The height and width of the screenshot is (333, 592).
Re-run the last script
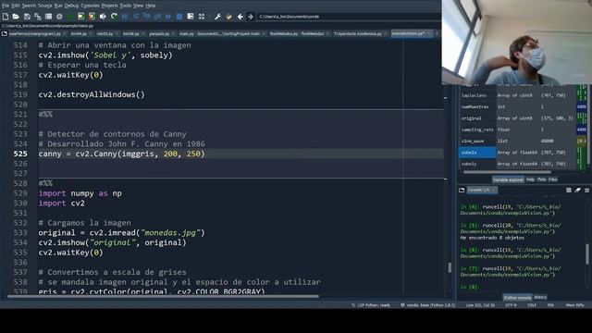coord(114,17)
